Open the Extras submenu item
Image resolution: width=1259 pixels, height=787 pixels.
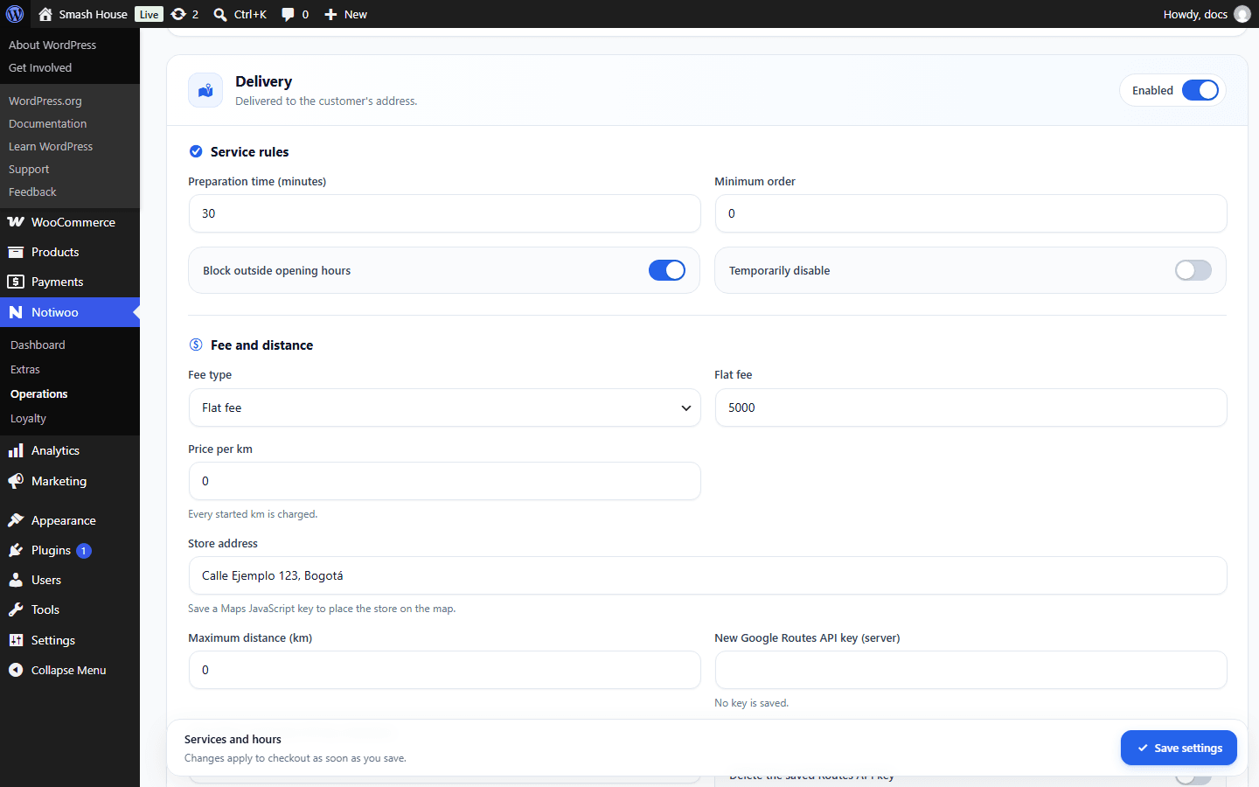[x=25, y=370]
